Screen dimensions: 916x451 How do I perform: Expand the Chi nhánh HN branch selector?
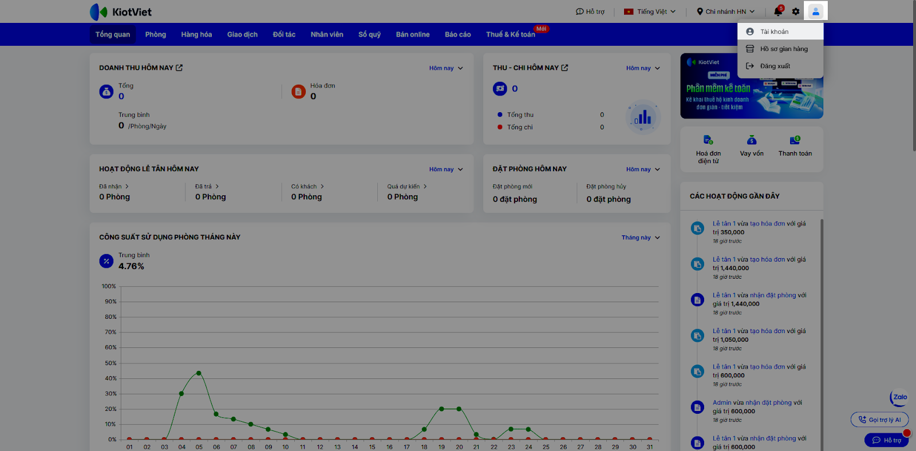point(725,11)
